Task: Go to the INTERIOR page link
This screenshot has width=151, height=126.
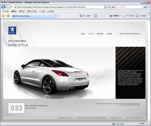Action: 100,34
